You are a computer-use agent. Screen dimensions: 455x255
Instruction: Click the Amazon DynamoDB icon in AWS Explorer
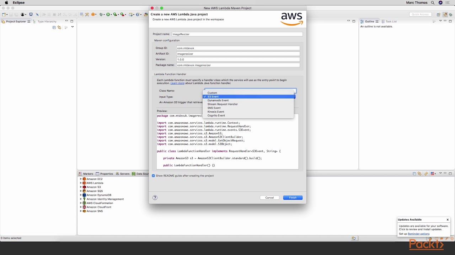tap(85, 195)
